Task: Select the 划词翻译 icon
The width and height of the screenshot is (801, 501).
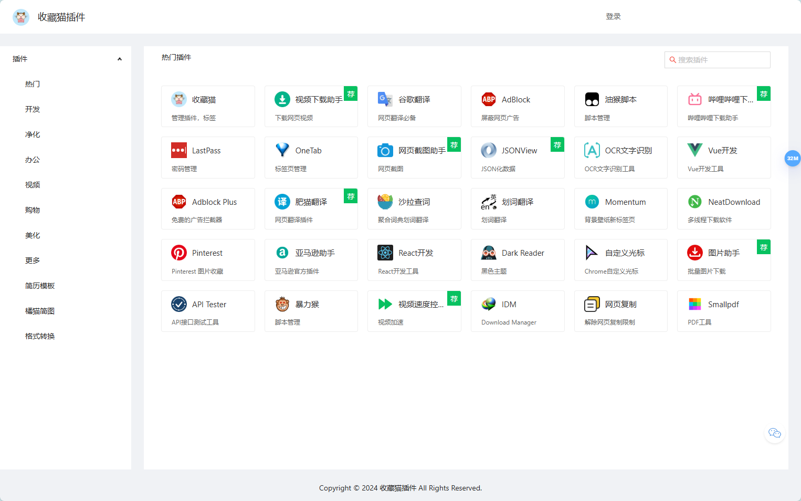Action: pyautogui.click(x=489, y=202)
